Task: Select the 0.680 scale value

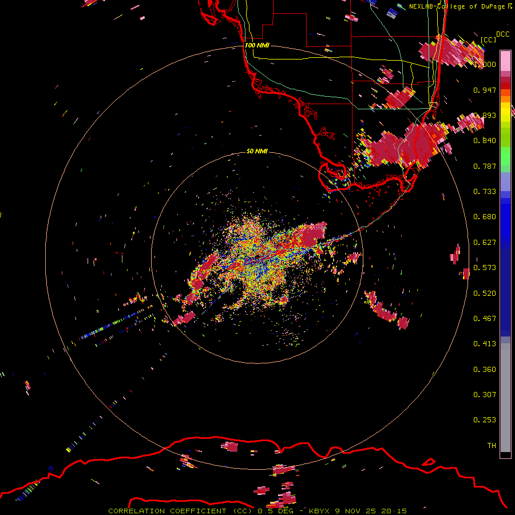Action: point(485,217)
